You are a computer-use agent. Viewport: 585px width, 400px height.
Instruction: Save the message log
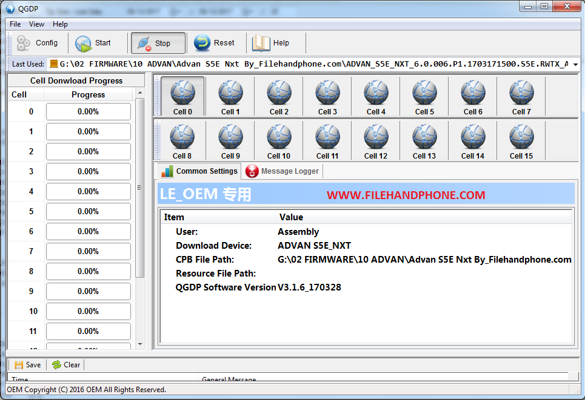[28, 365]
